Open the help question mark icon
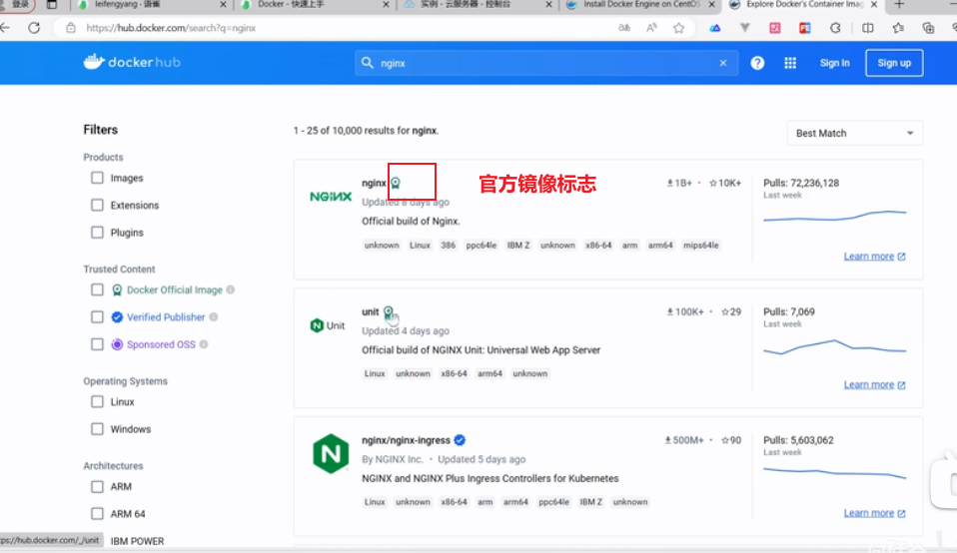This screenshot has width=957, height=553. tap(757, 63)
